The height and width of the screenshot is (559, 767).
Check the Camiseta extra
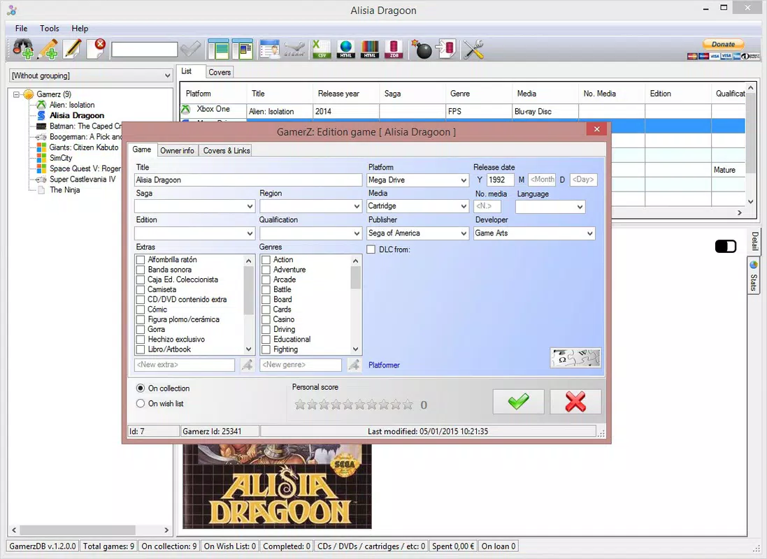pos(141,289)
